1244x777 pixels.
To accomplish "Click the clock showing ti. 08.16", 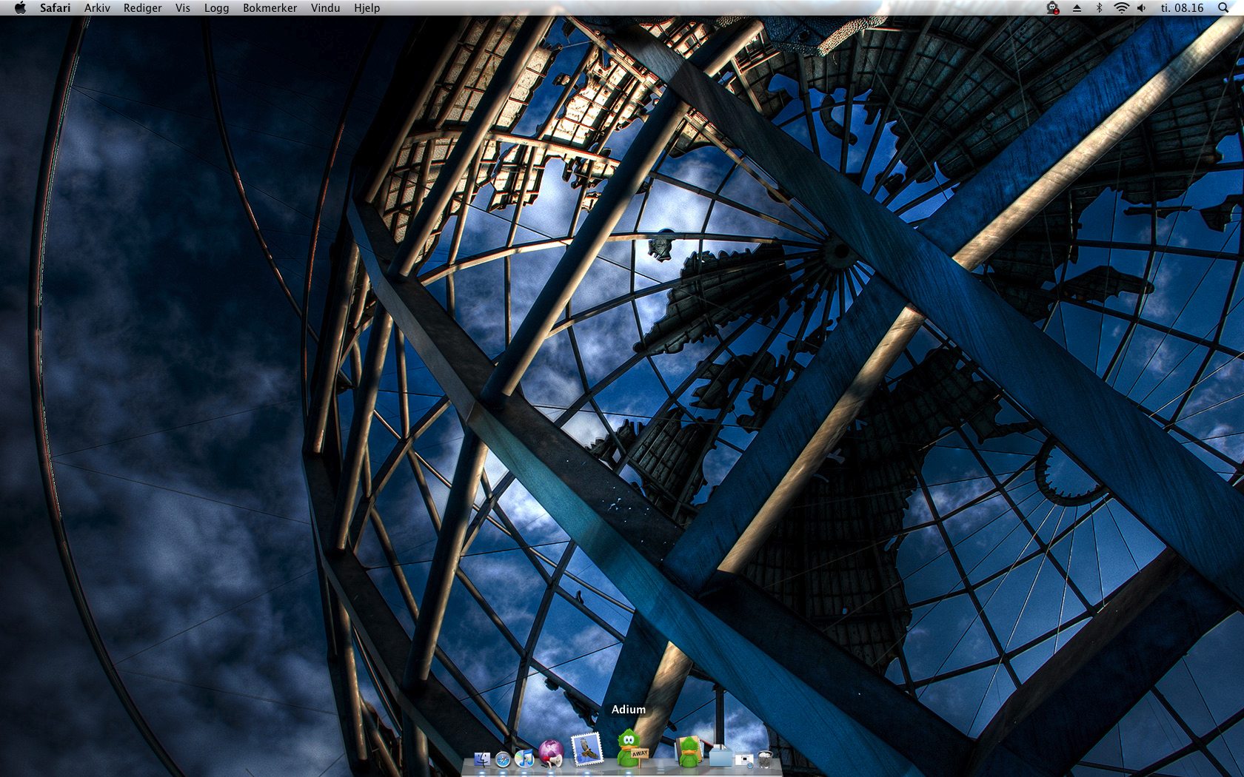I will coord(1182,8).
